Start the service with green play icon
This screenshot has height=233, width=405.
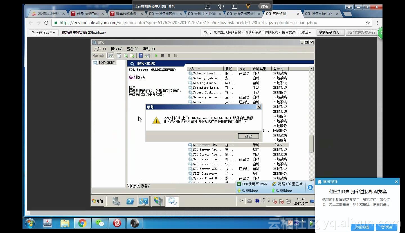point(156,56)
